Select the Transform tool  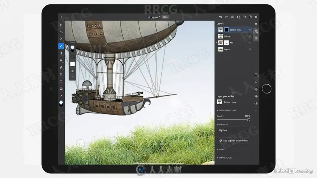click(61, 32)
